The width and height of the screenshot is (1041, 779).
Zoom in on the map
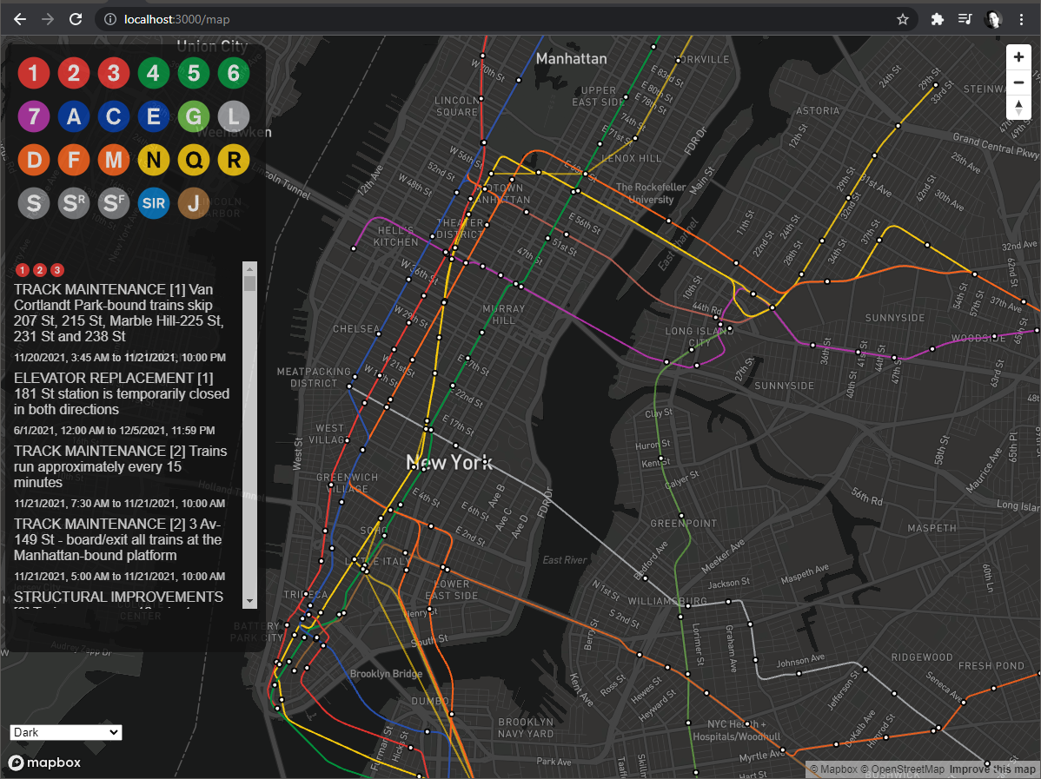[1018, 57]
